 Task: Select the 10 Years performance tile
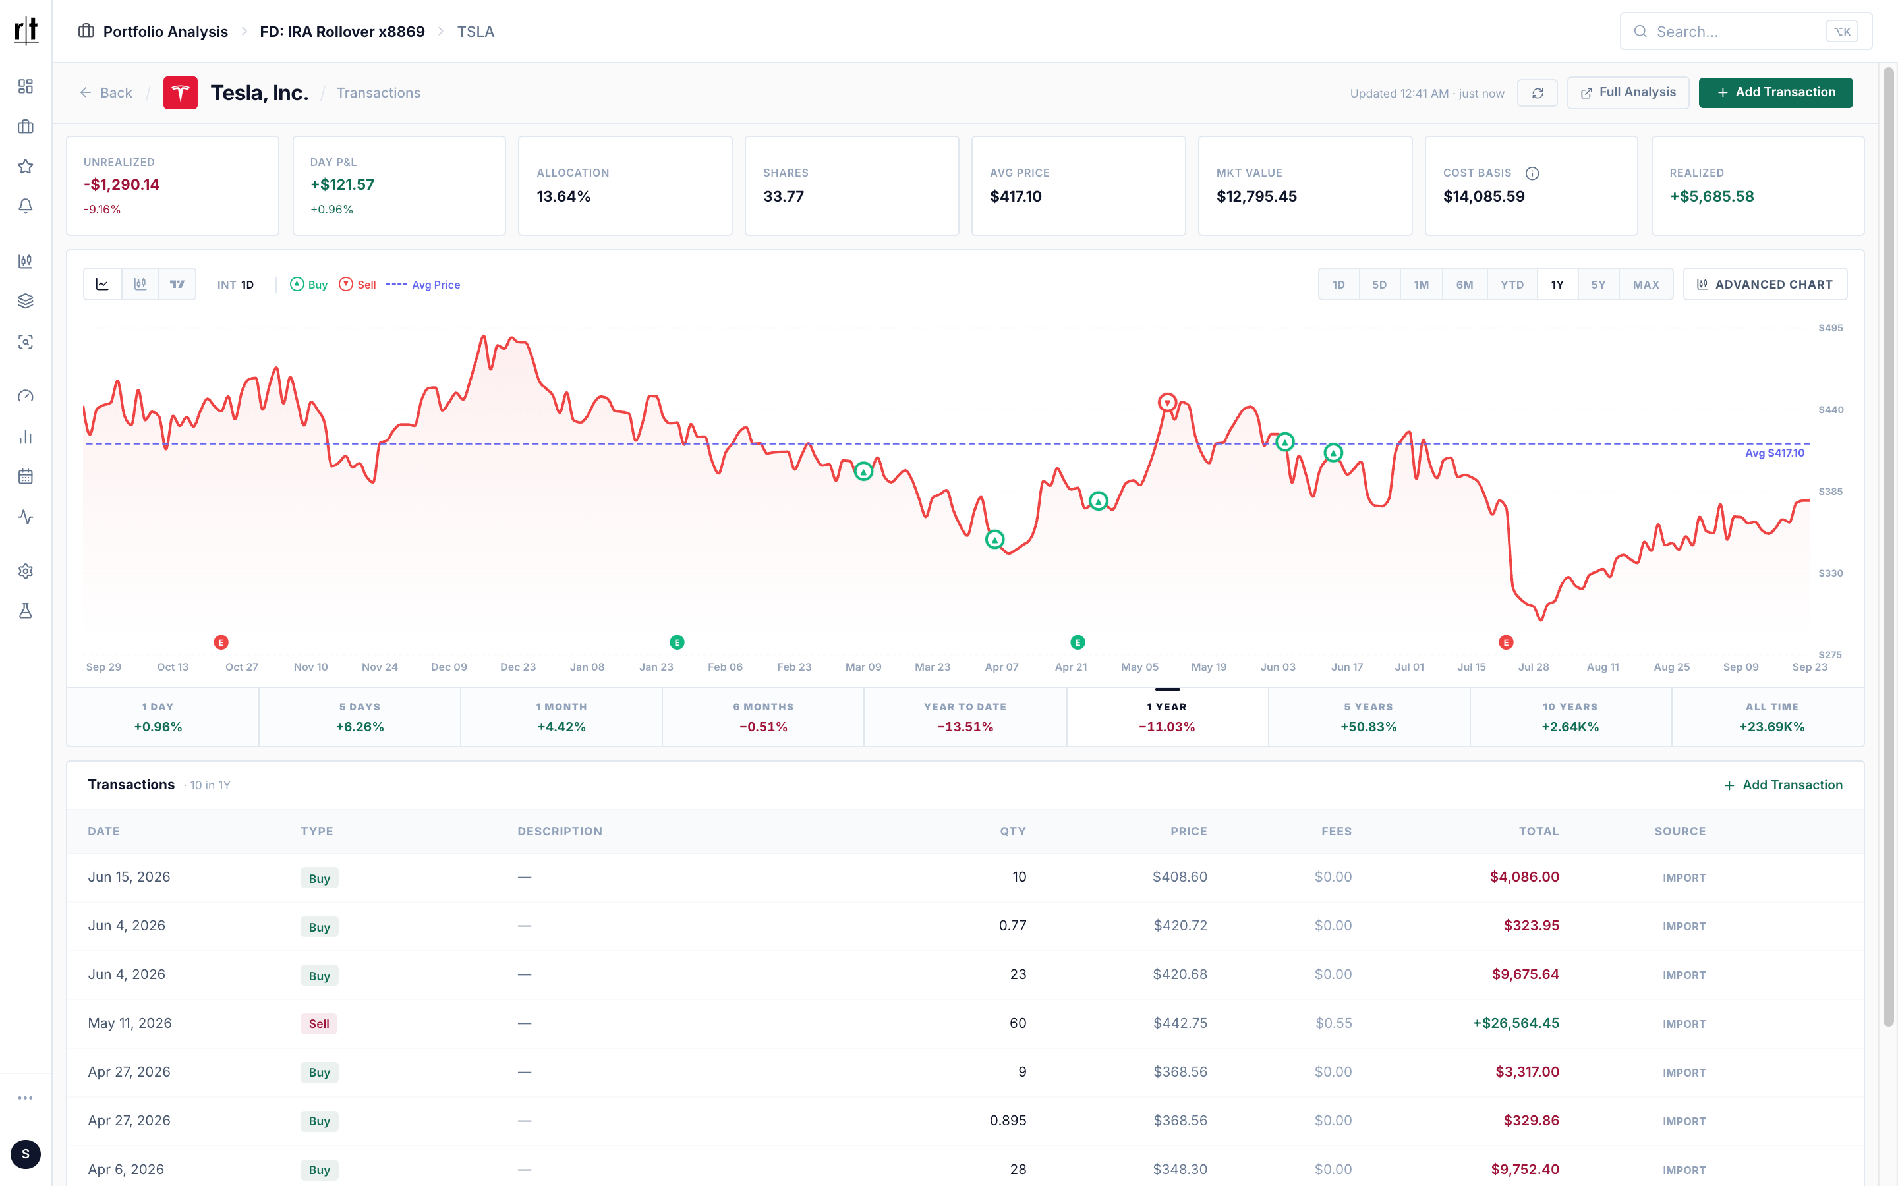pyautogui.click(x=1570, y=717)
